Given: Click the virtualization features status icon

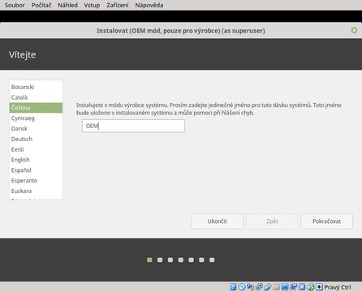Looking at the screenshot, I should click(302, 287).
